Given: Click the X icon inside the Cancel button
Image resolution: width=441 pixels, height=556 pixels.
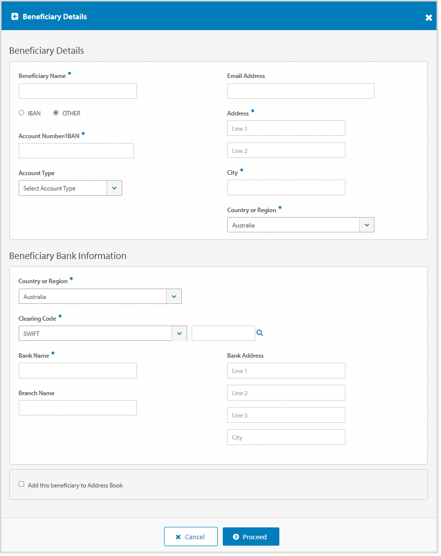Looking at the screenshot, I should (179, 537).
